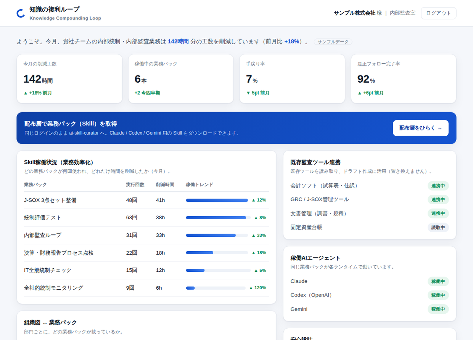Click the 41h saved time value
This screenshot has width=473, height=340.
click(161, 200)
